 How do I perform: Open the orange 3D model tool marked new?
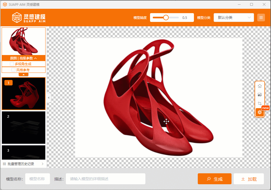(259, 112)
